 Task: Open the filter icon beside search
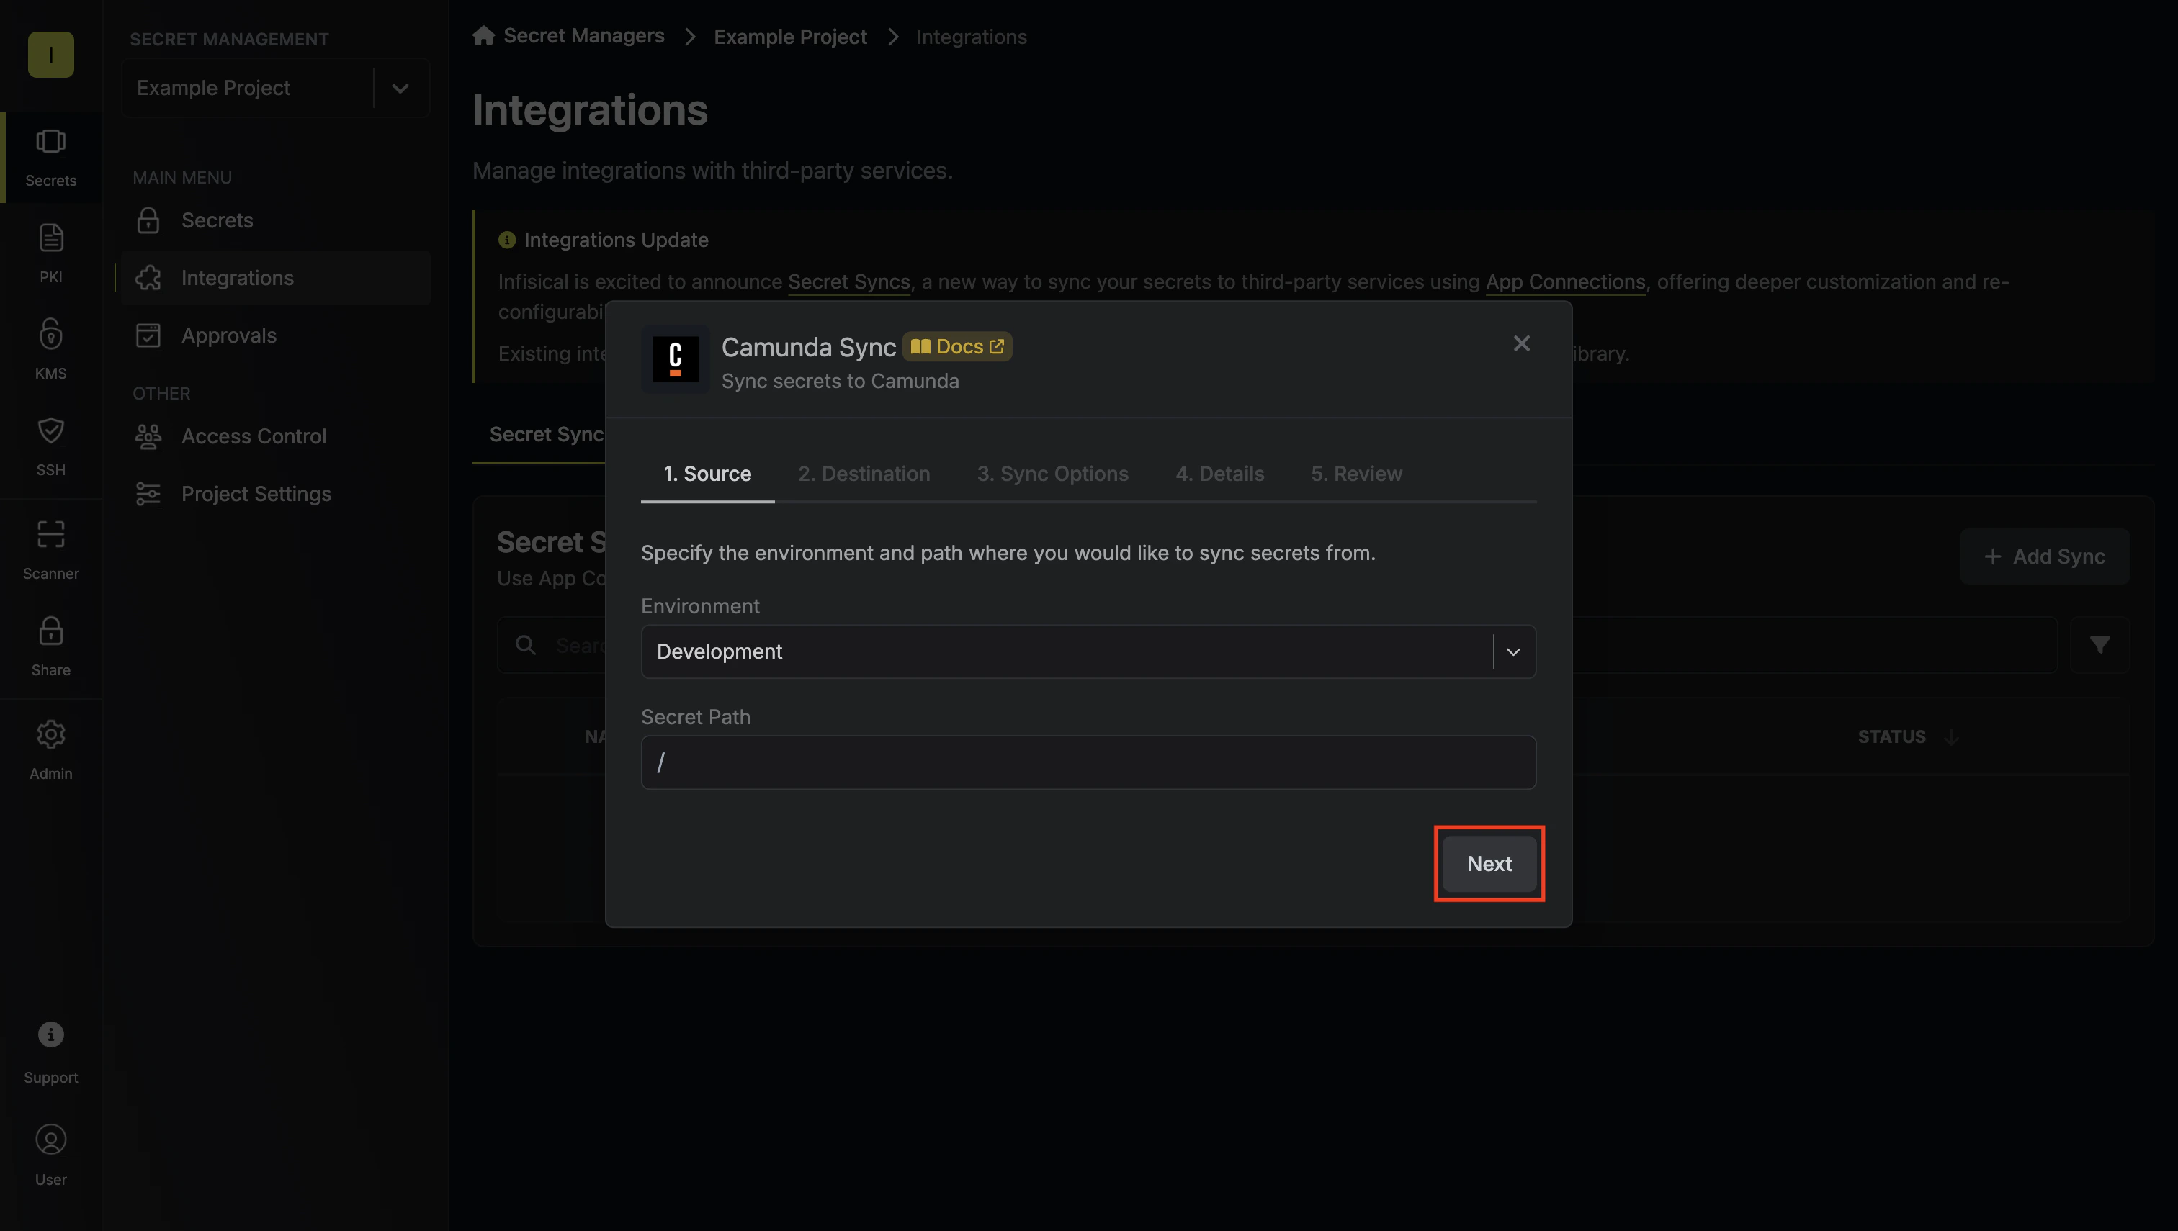point(2099,645)
